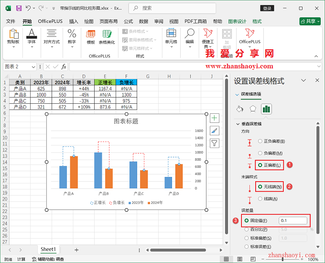The width and height of the screenshot is (325, 263).
Task: Open Chart Styles brush button
Action: [x=215, y=131]
